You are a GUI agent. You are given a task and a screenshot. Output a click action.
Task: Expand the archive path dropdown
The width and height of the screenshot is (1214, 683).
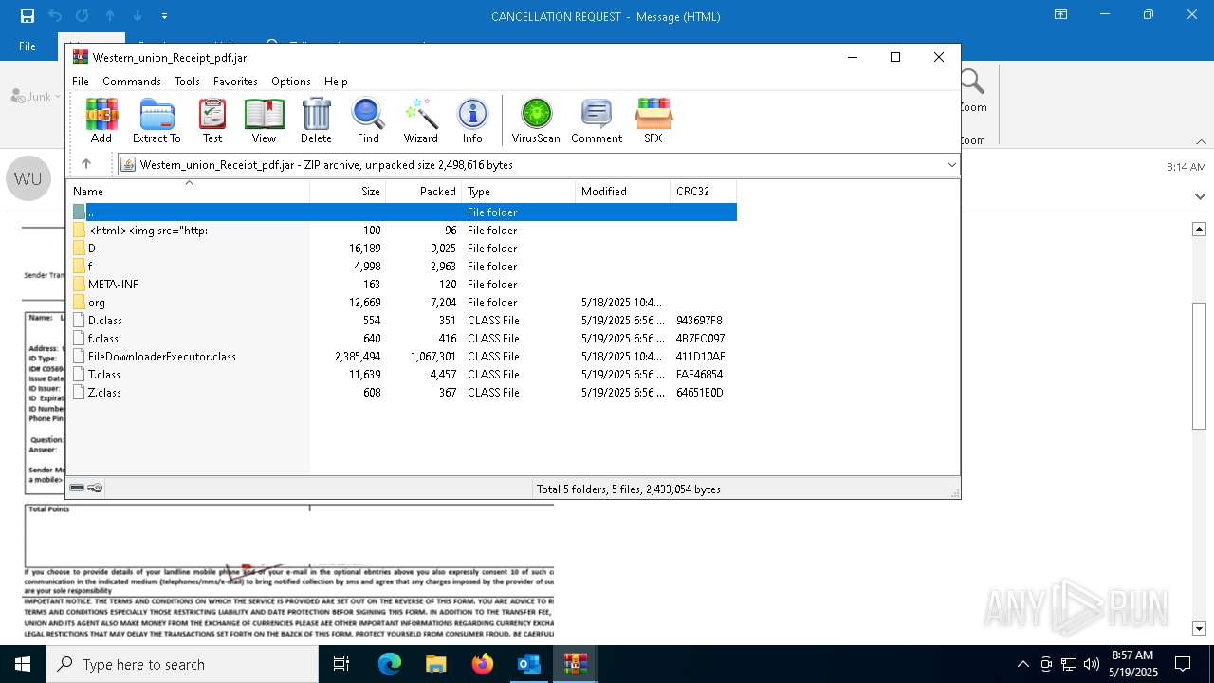coord(951,165)
